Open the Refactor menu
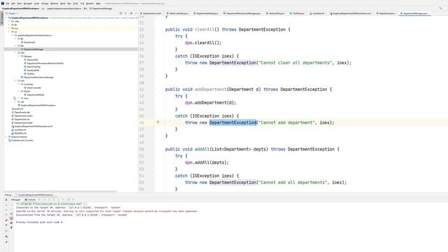This screenshot has height=252, width=448. tap(55, 3)
